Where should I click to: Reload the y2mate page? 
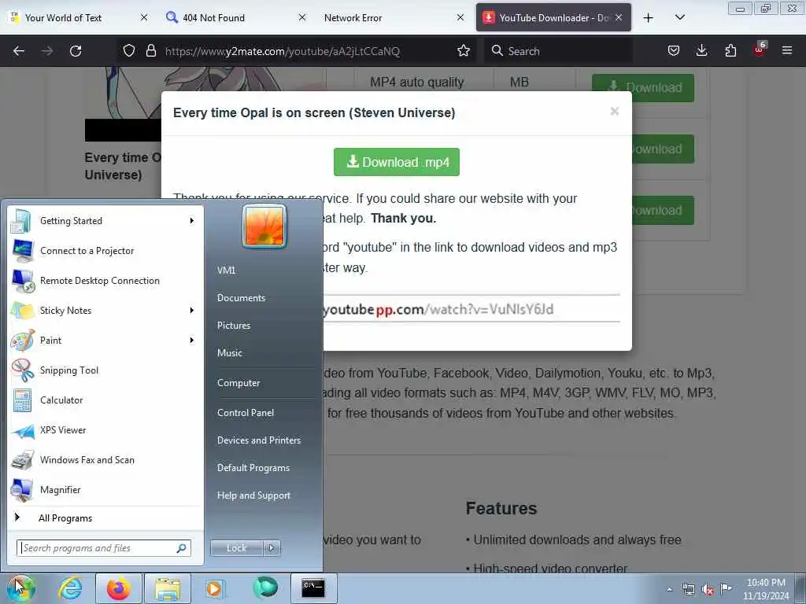[76, 51]
